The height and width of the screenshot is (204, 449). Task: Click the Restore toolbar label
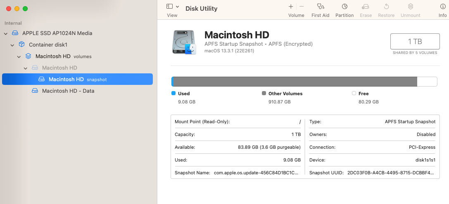click(x=386, y=15)
